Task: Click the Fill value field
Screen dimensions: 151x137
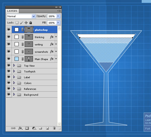Action: (x=52, y=23)
